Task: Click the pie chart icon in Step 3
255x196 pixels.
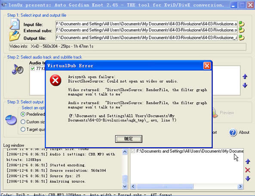Action: coord(11,120)
